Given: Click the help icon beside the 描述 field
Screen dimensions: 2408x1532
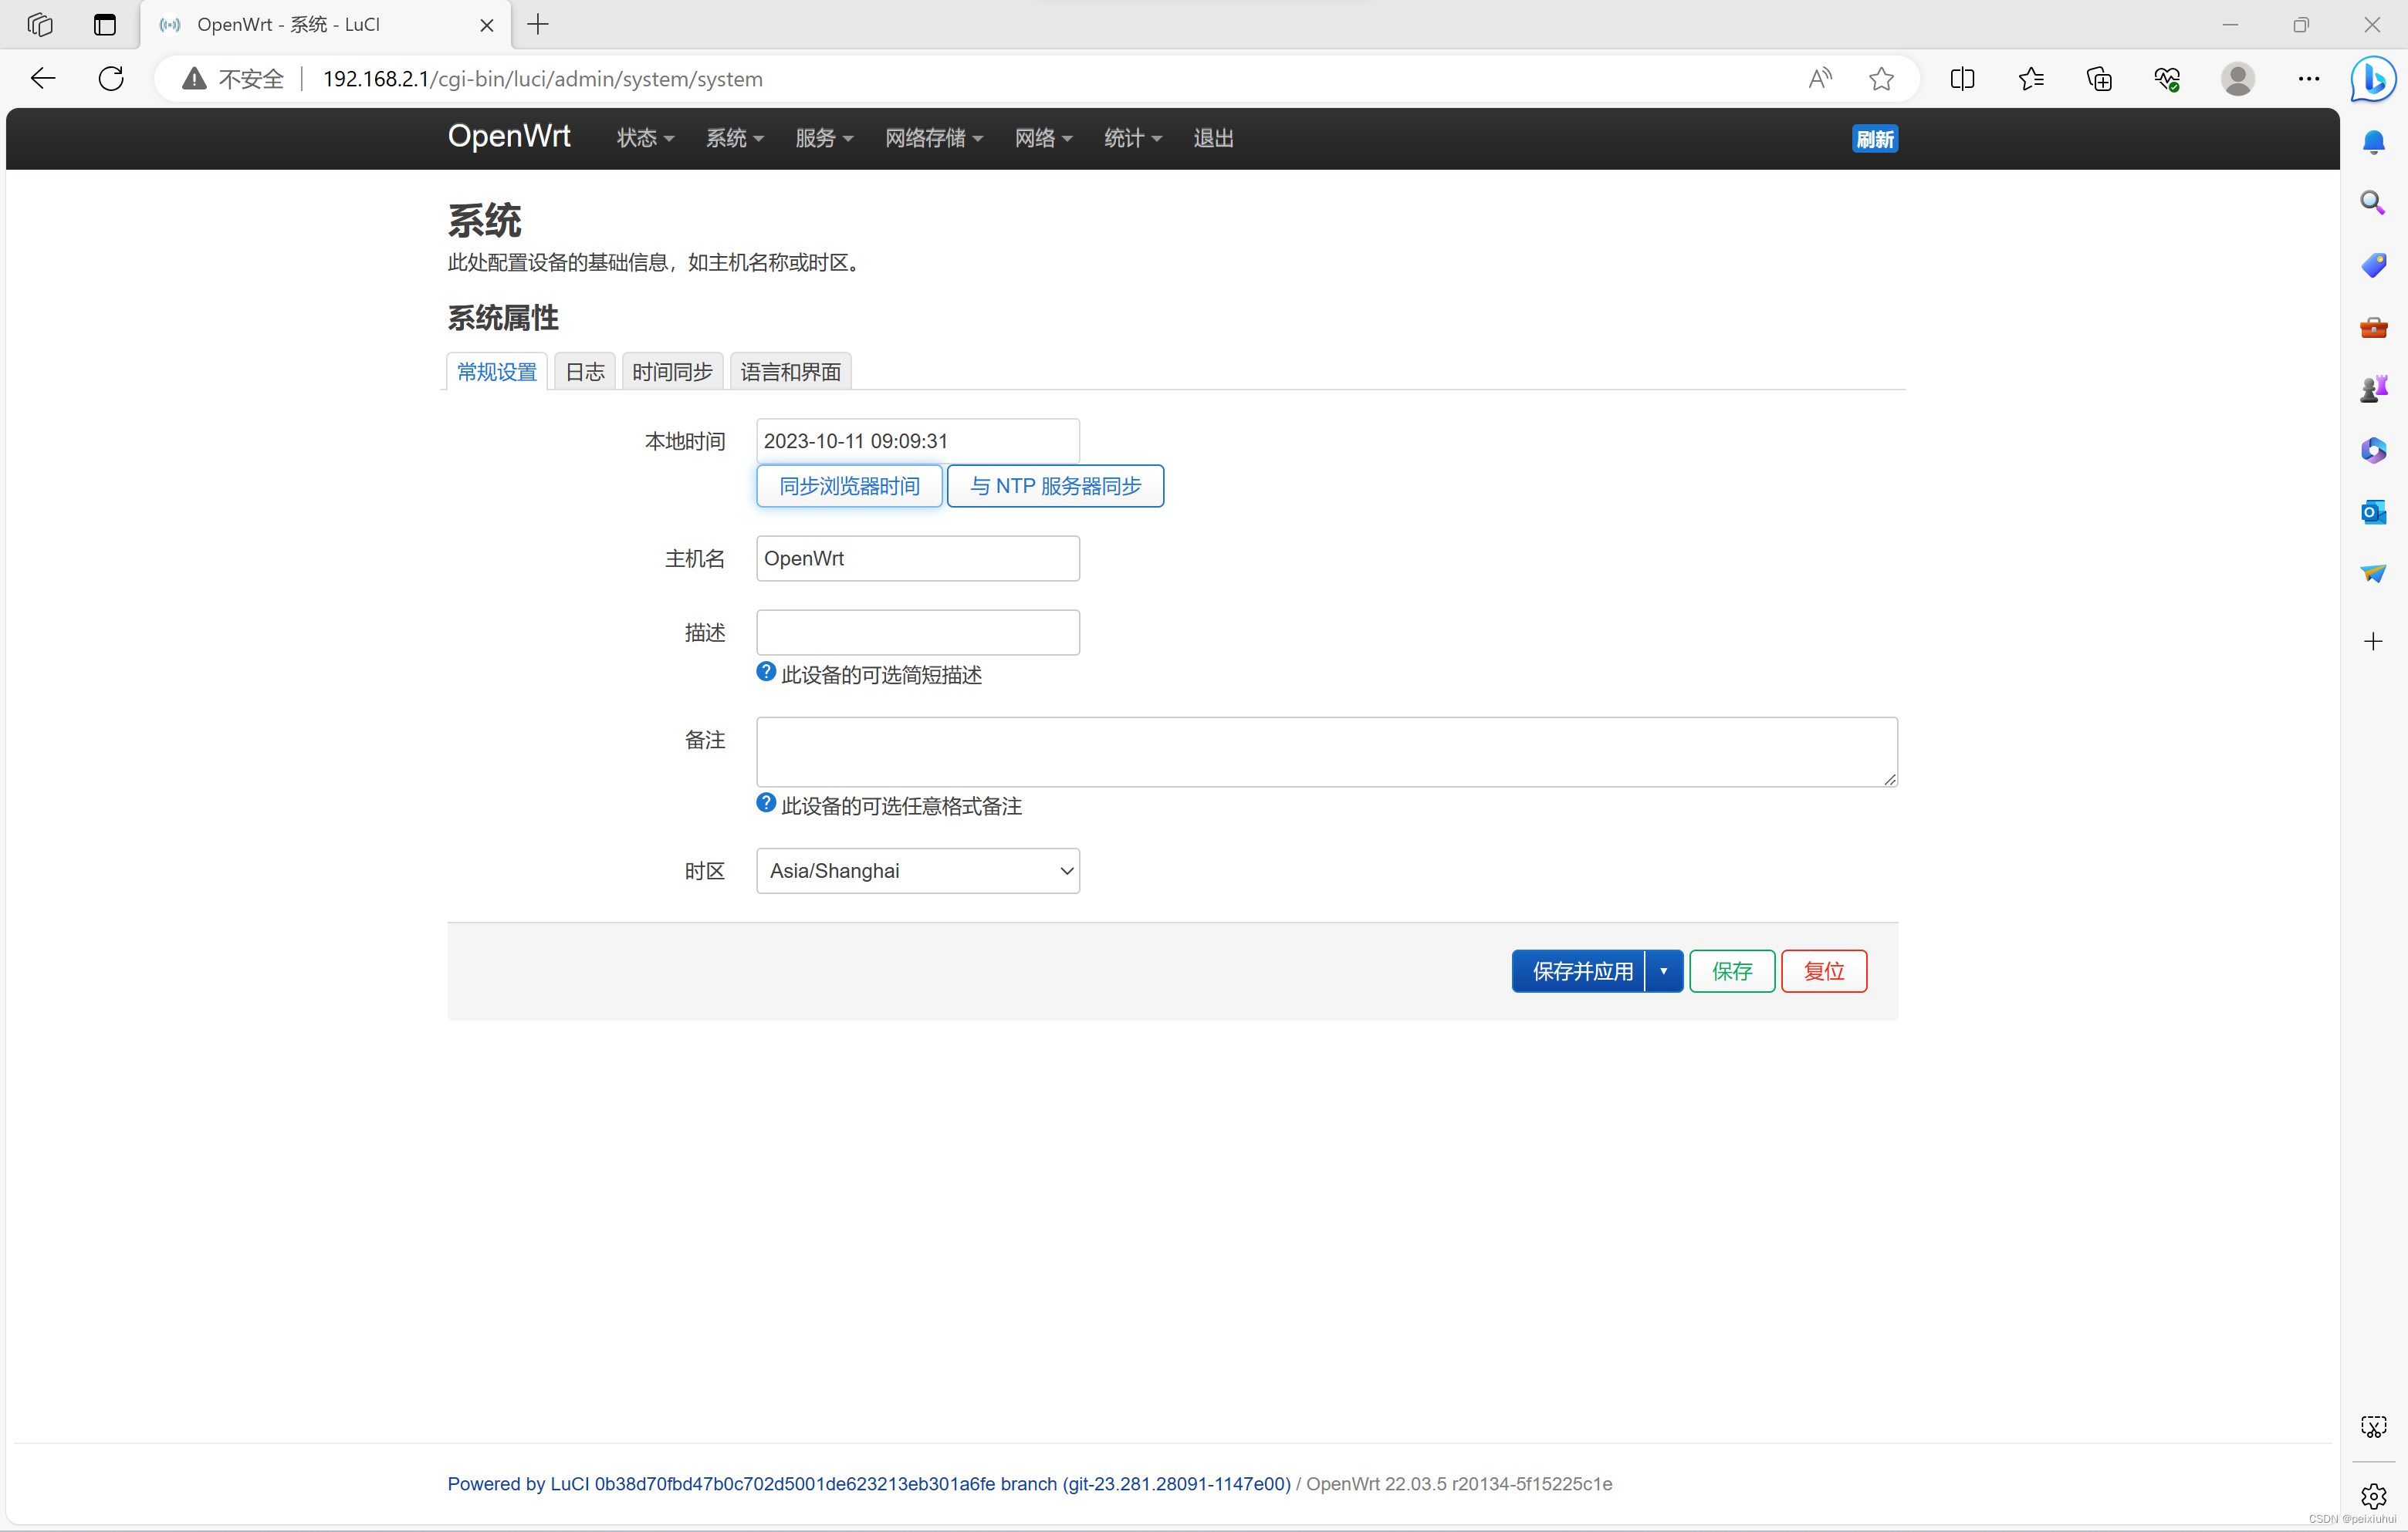Looking at the screenshot, I should point(765,670).
